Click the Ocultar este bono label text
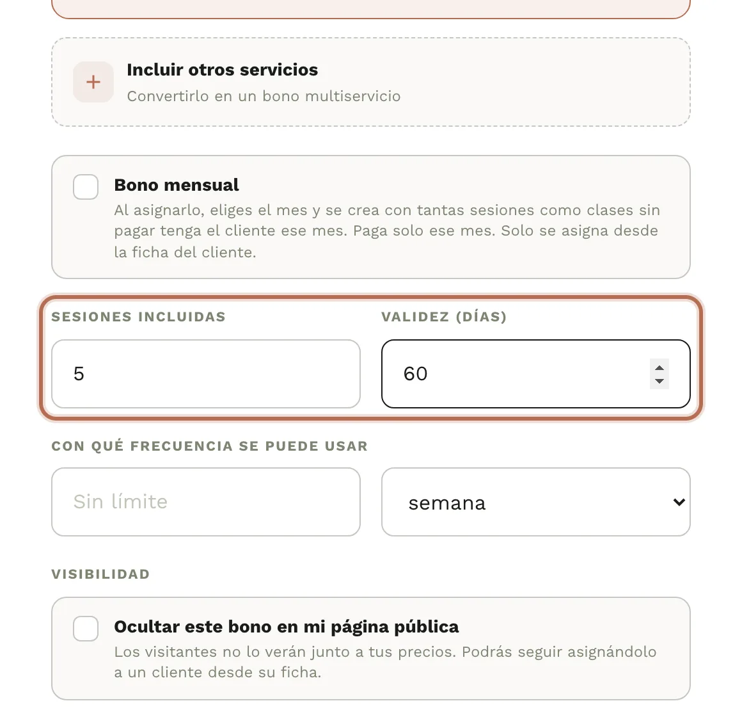742x717 pixels. [x=287, y=627]
